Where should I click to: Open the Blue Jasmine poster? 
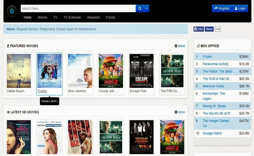coord(80,71)
